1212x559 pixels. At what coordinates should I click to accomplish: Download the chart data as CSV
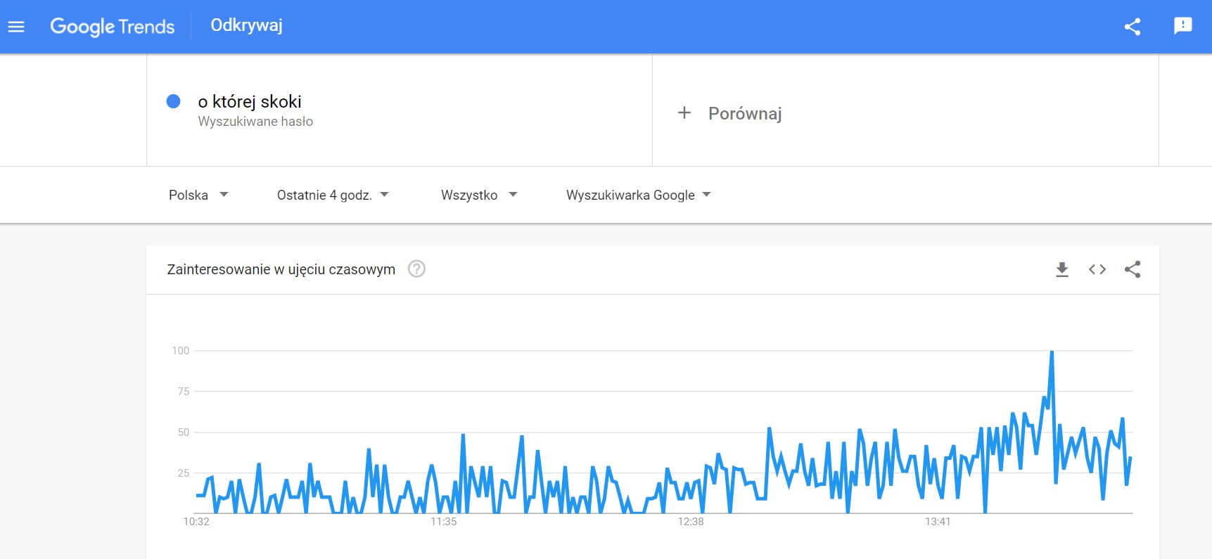[x=1059, y=269]
